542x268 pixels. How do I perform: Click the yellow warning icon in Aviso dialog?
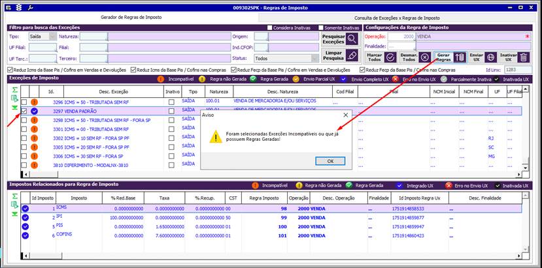pos(216,136)
